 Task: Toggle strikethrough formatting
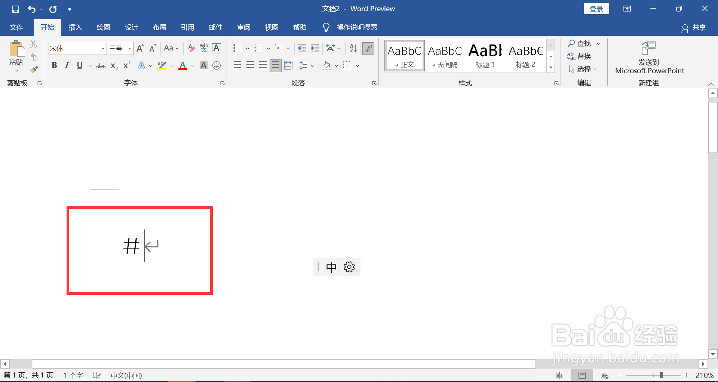101,66
